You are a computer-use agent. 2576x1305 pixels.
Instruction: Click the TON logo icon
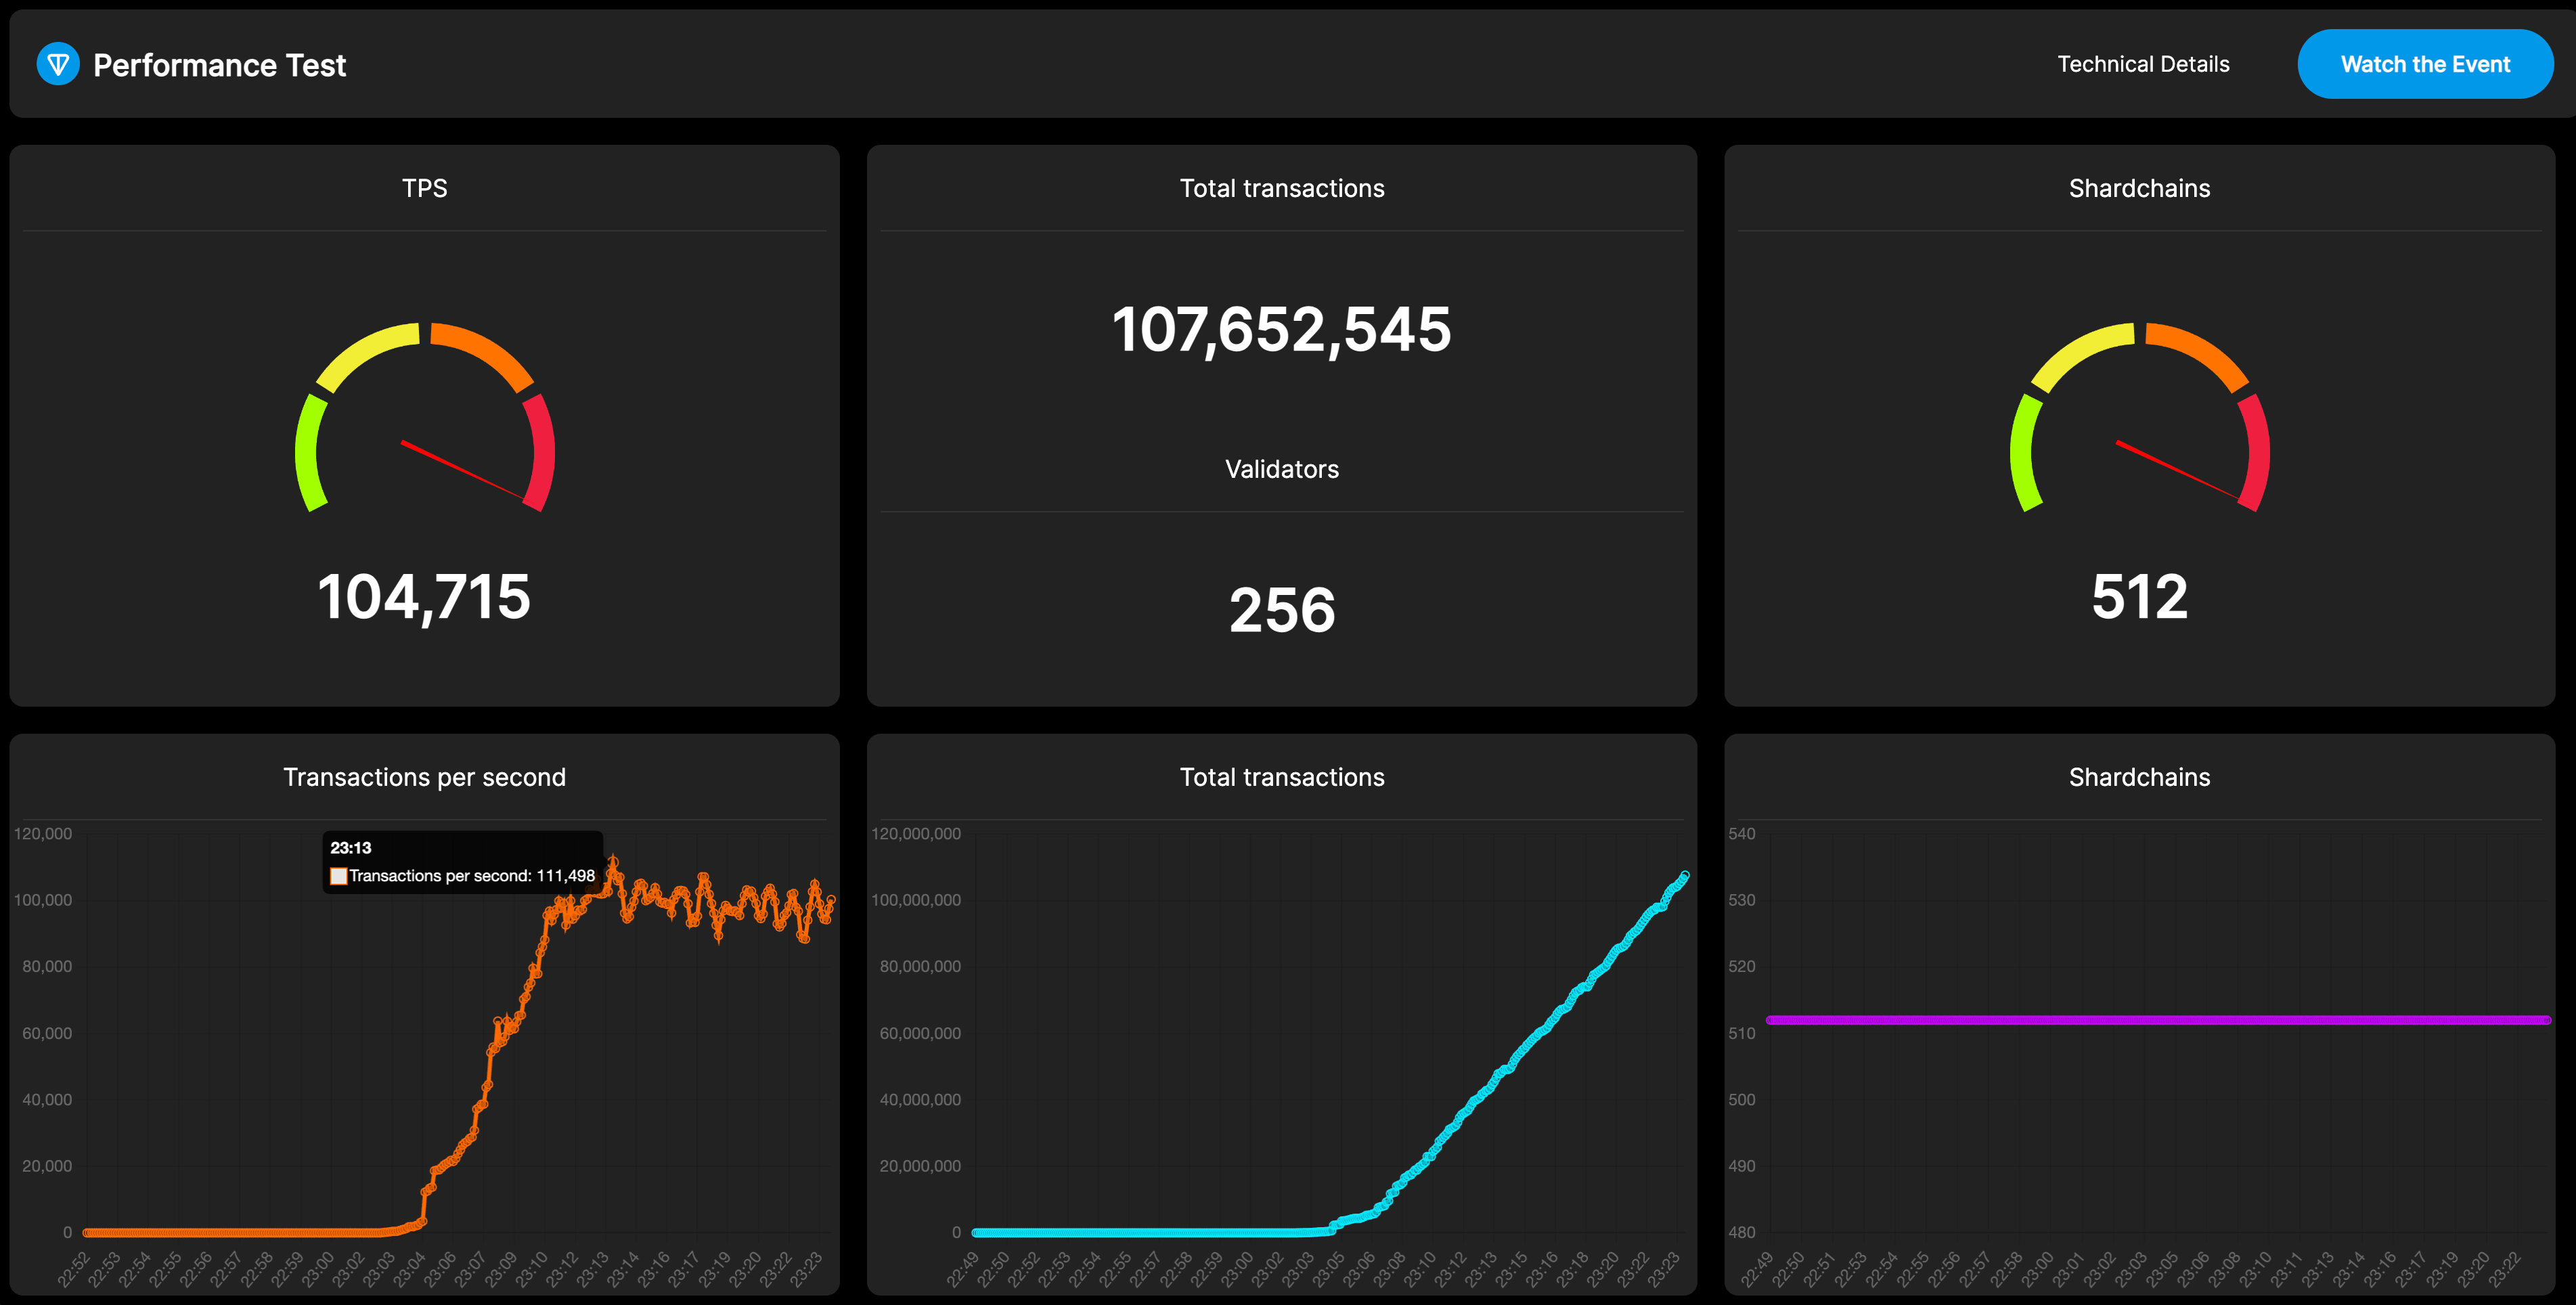pos(58,65)
